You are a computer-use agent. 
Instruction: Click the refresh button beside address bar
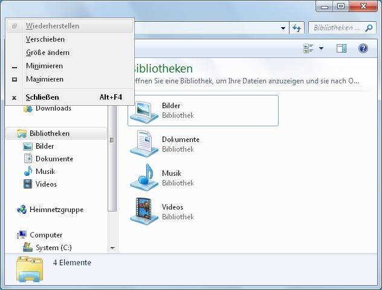[297, 28]
